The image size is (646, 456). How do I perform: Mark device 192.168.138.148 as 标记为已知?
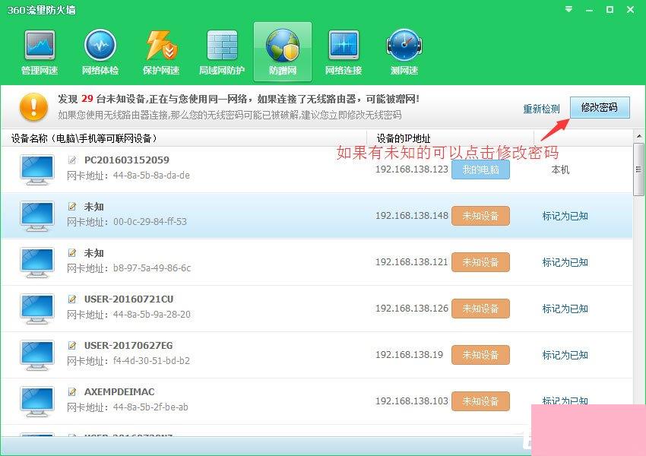pyautogui.click(x=565, y=216)
